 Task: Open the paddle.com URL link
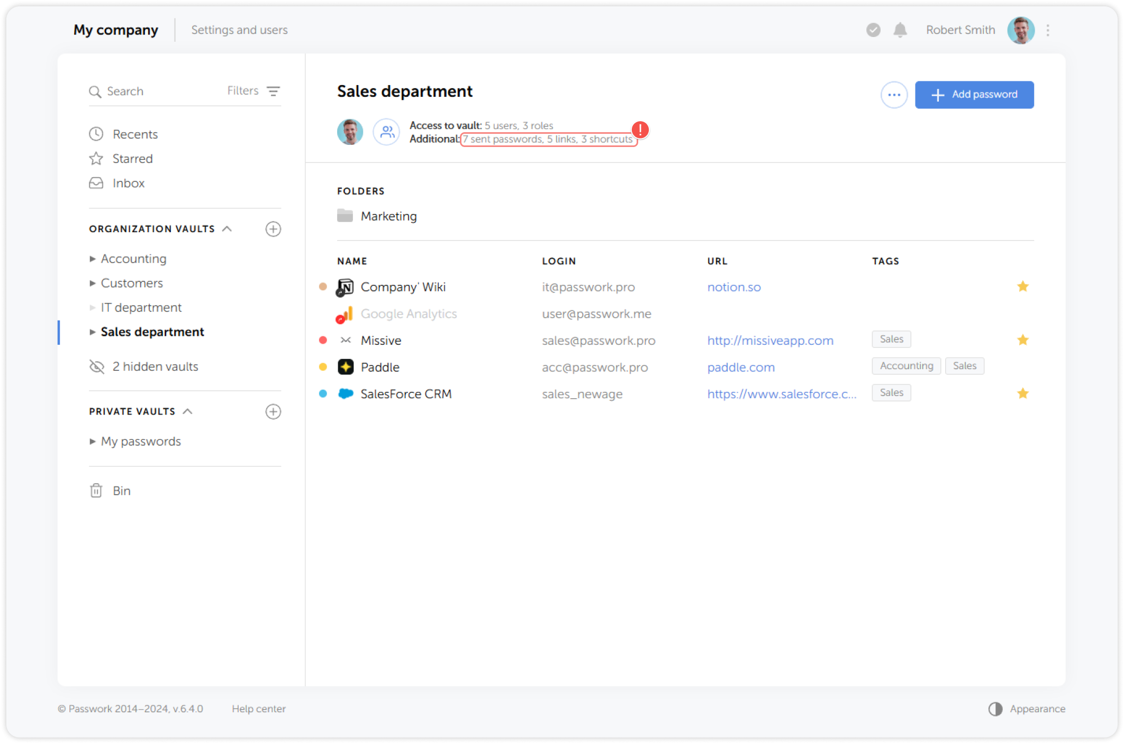pos(741,367)
